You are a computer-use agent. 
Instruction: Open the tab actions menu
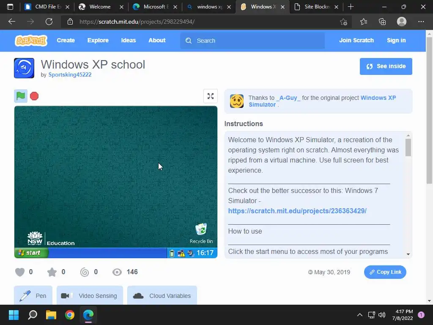coord(10,7)
